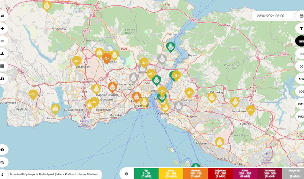Open the calendar date picker
This screenshot has height=179, width=304.
pos(301,16)
